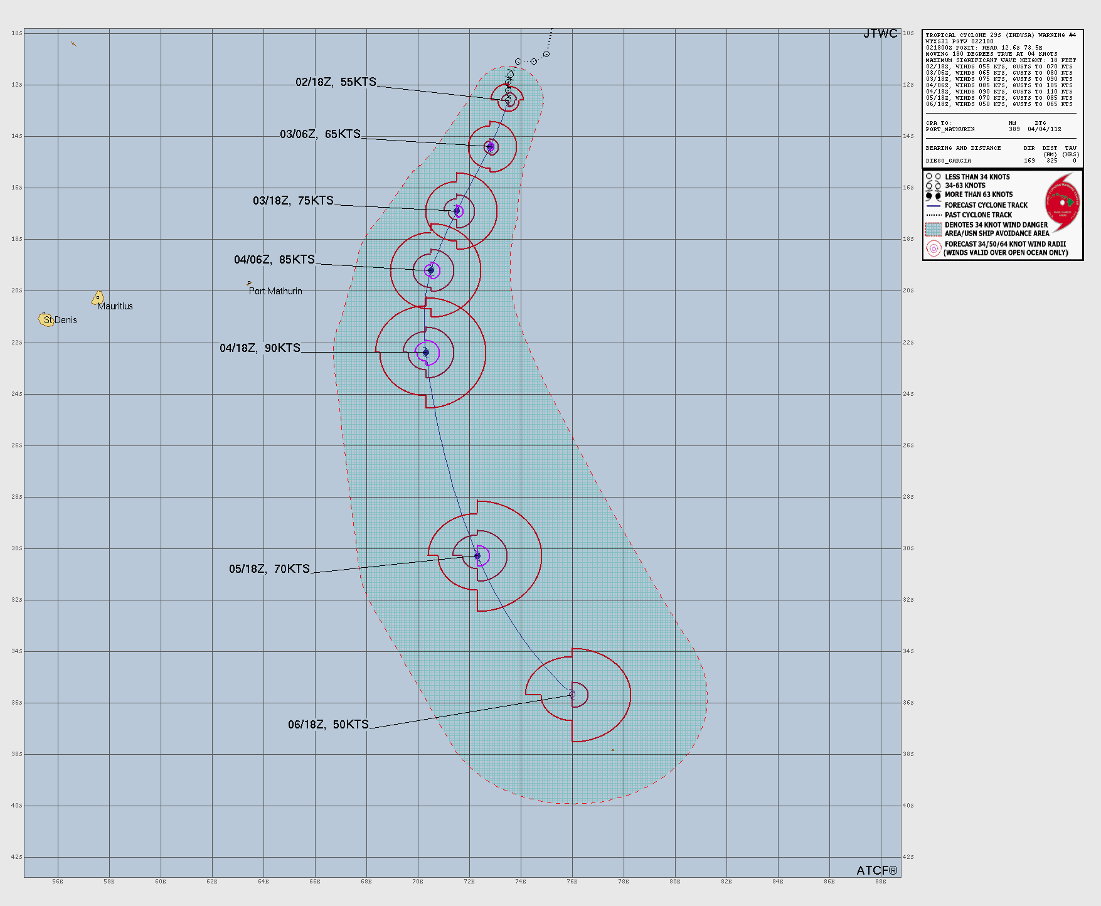Select the Mauritius island shape
This screenshot has width=1101, height=906.
[98, 298]
